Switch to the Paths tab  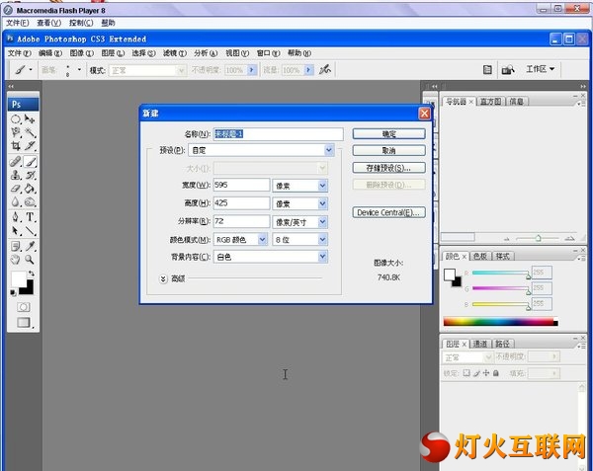503,344
